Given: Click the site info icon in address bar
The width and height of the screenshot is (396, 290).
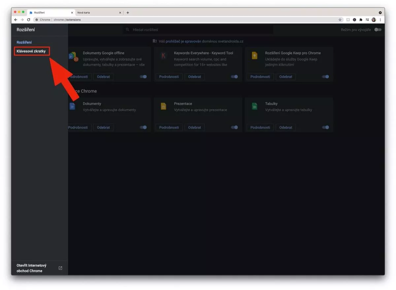Looking at the screenshot, I should (37, 20).
